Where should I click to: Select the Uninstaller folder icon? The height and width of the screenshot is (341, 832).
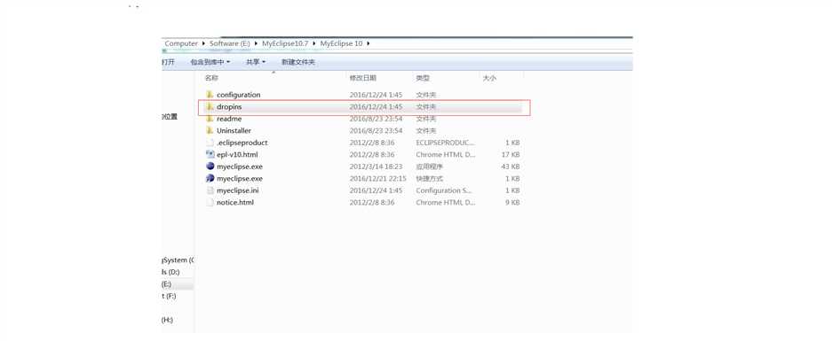pyautogui.click(x=210, y=131)
